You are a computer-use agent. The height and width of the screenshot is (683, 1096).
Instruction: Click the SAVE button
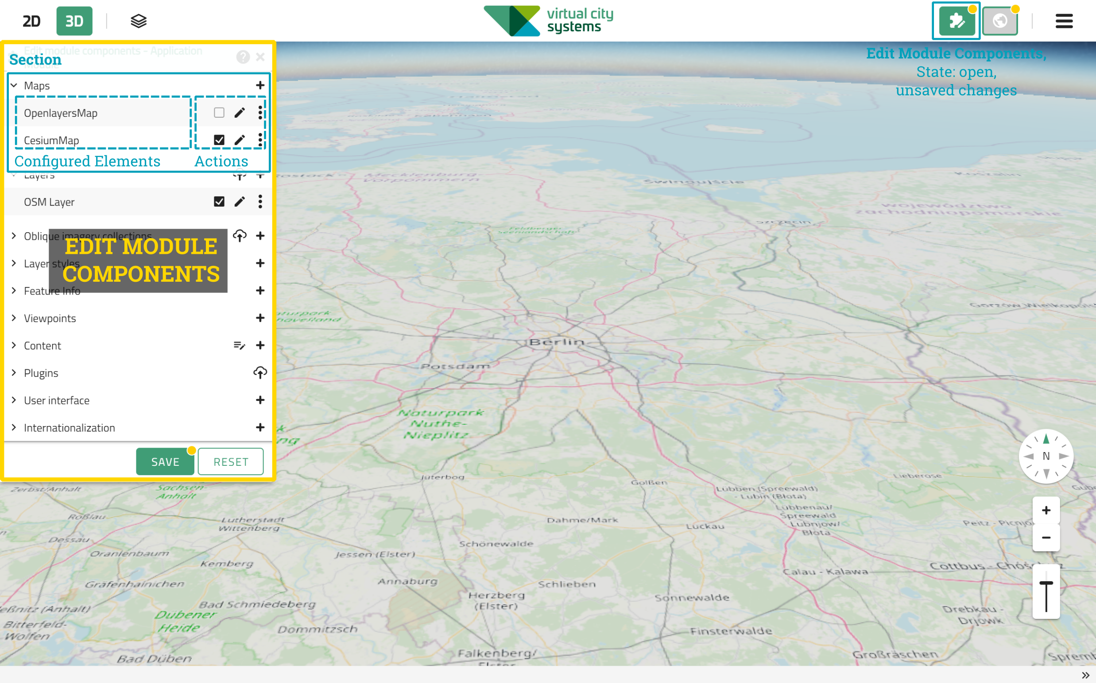[165, 462]
